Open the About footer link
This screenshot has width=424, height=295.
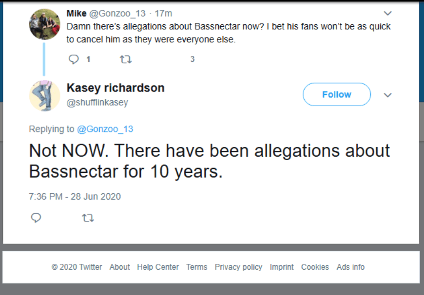coord(119,267)
